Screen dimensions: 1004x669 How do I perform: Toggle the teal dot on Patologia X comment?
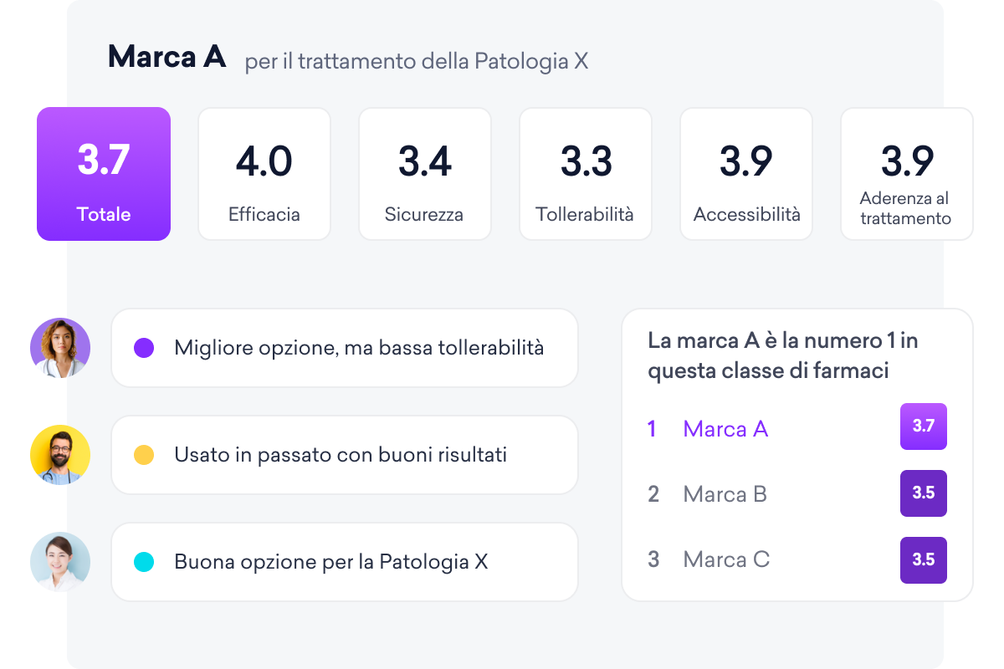pos(143,562)
